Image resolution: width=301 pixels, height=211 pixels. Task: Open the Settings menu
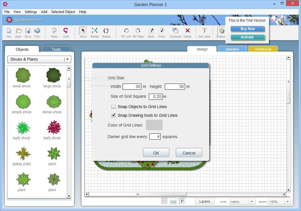coord(31,12)
